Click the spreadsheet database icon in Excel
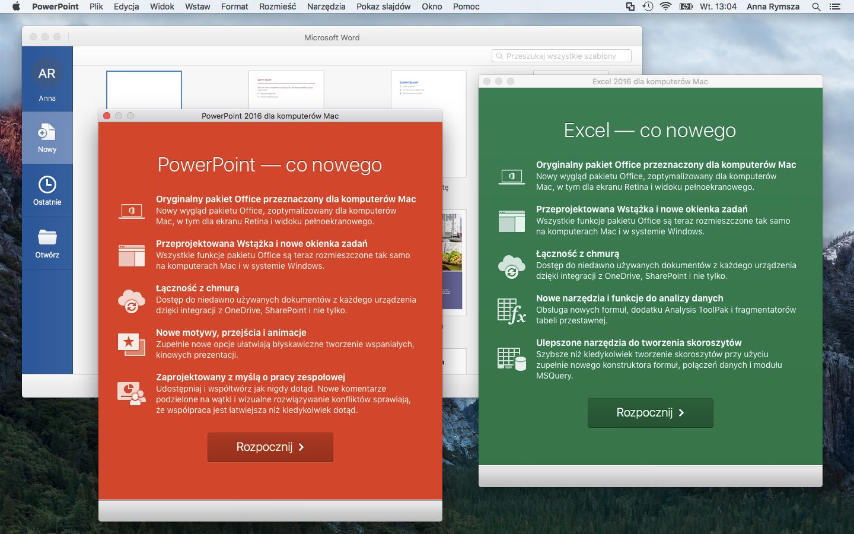The width and height of the screenshot is (854, 534). (512, 359)
